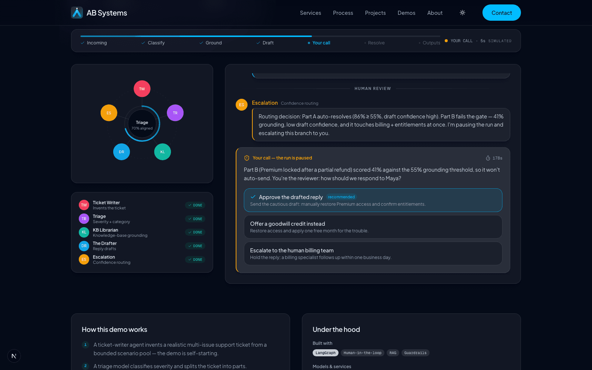The height and width of the screenshot is (370, 592).
Task: Open the About page
Action: (435, 13)
